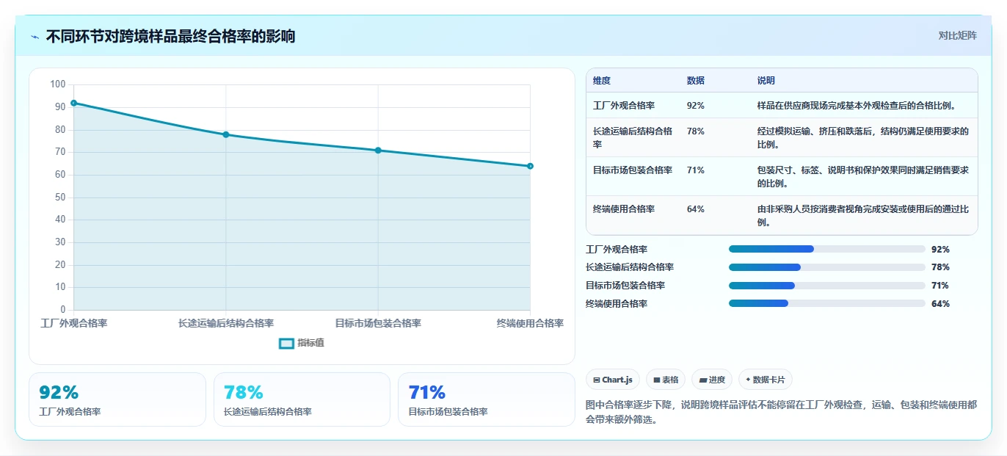Image resolution: width=1007 pixels, height=456 pixels.
Task: Click the x-axis label 终端使用合格率
Action: tap(530, 323)
